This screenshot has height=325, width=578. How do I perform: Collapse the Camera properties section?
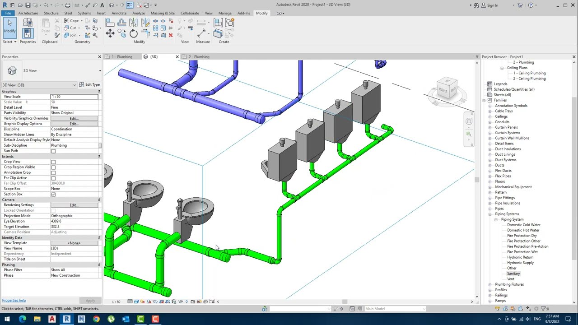tap(99, 200)
